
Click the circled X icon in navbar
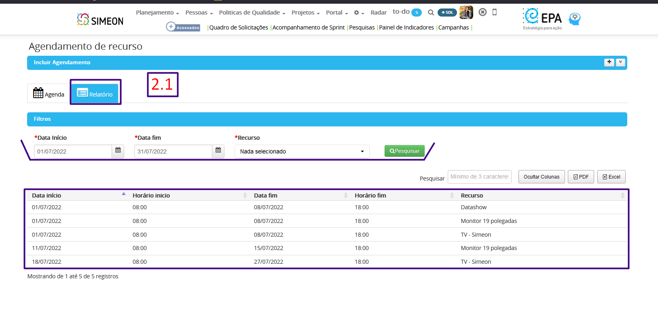[482, 12]
